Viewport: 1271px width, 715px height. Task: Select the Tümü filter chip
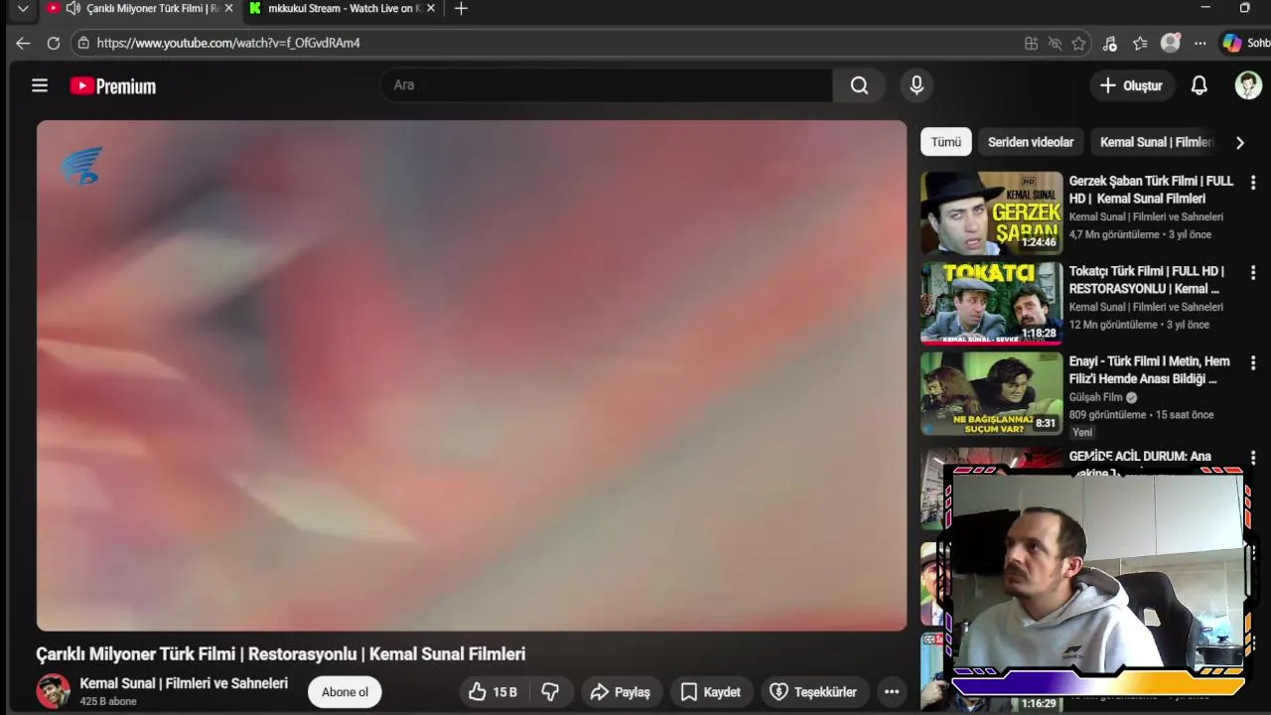coord(945,142)
